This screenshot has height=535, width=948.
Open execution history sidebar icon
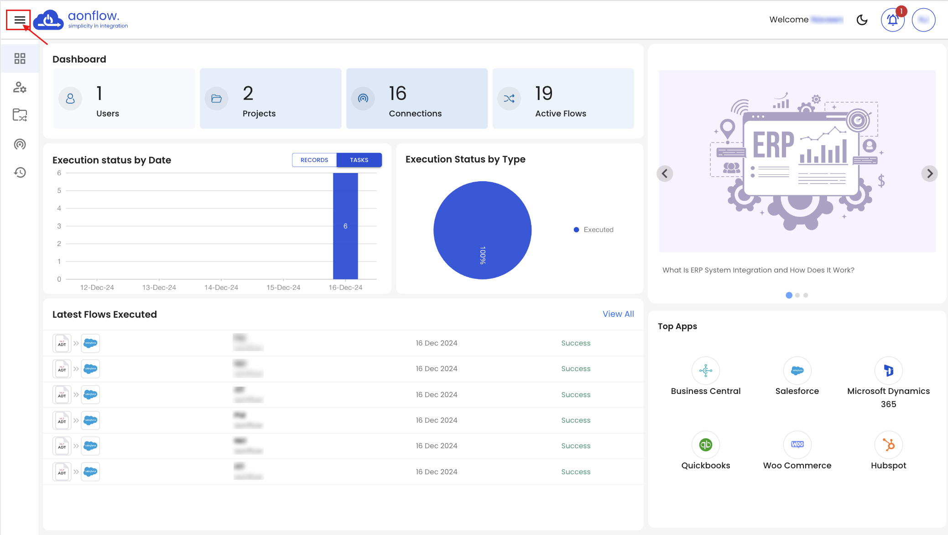(20, 172)
